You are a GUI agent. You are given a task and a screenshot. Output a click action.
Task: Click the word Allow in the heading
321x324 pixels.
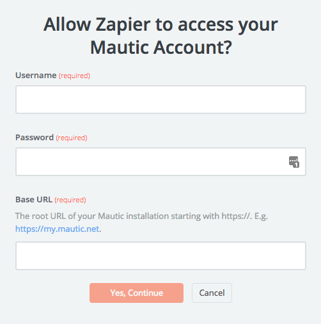(67, 24)
